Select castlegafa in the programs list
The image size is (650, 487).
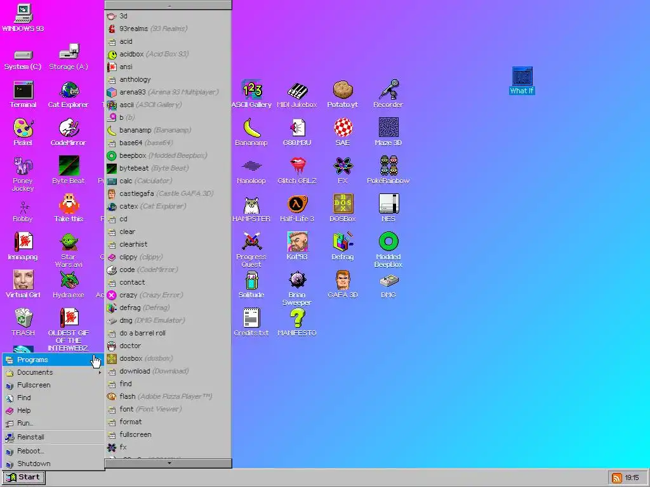[168, 193]
